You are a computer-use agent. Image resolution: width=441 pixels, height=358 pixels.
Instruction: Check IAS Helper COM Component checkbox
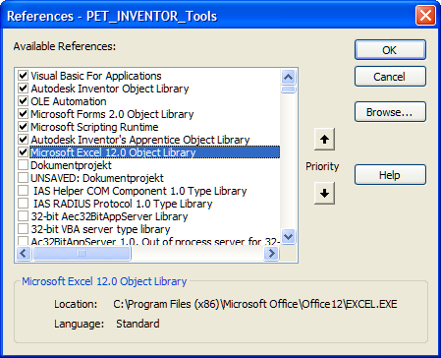coord(23,191)
